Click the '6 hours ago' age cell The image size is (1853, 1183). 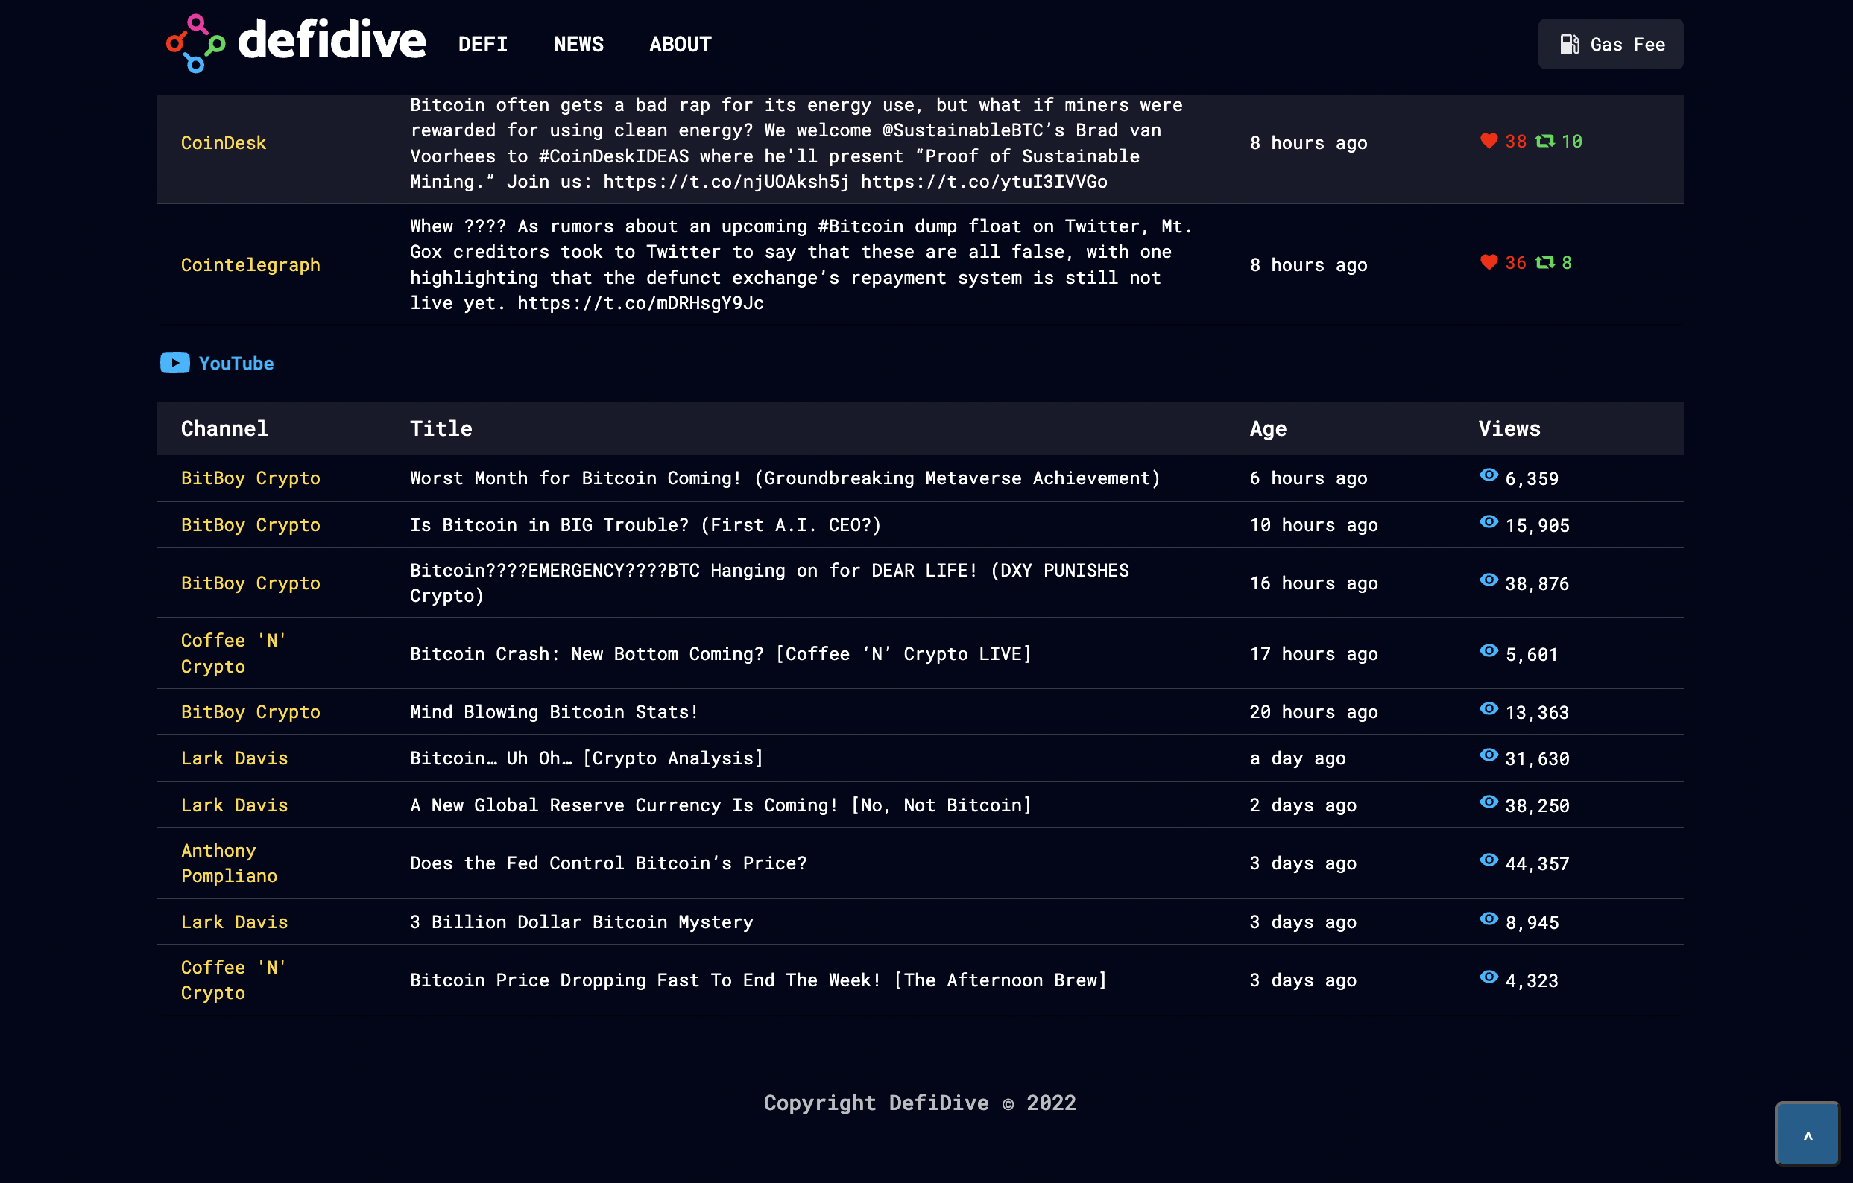[1308, 478]
